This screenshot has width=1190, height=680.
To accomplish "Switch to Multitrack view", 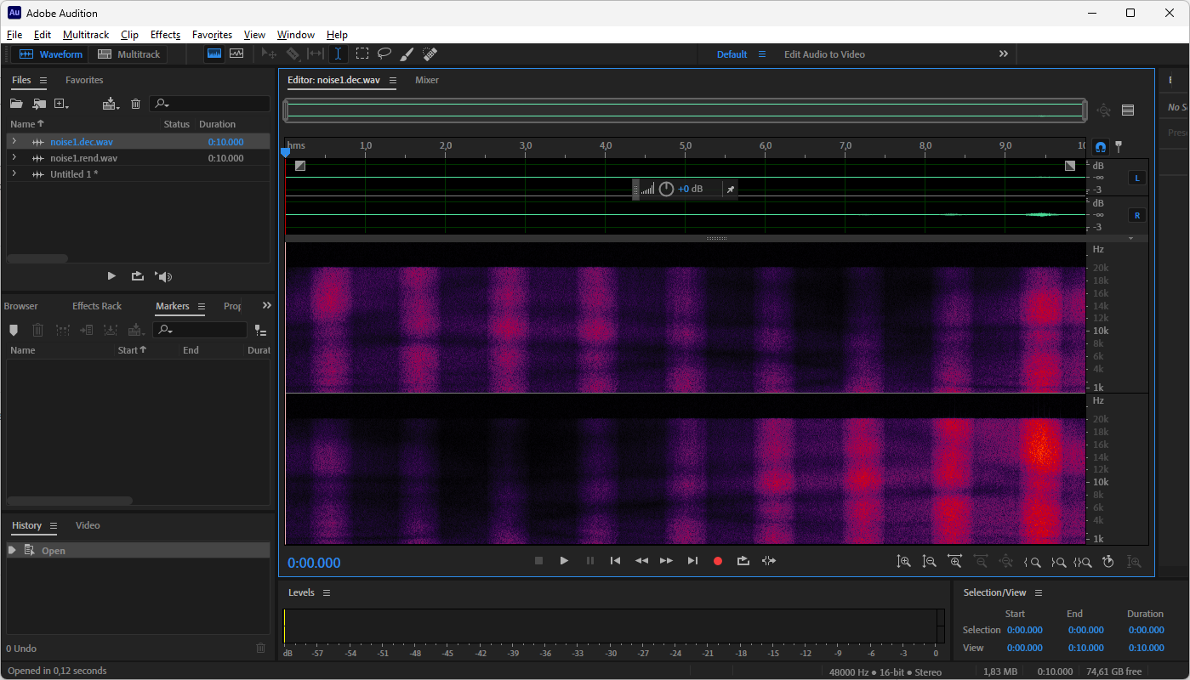I will click(129, 54).
